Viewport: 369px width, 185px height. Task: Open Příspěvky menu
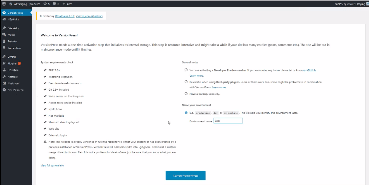click(x=16, y=28)
